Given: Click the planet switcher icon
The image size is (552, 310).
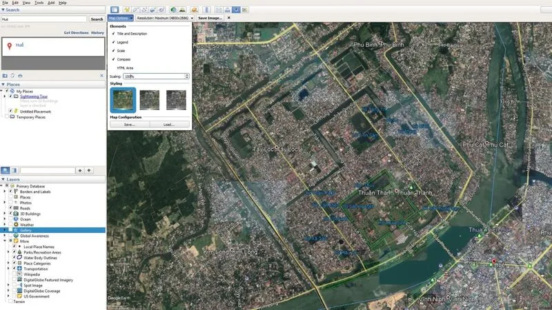Looking at the screenshot, I should pyautogui.click(x=194, y=10).
